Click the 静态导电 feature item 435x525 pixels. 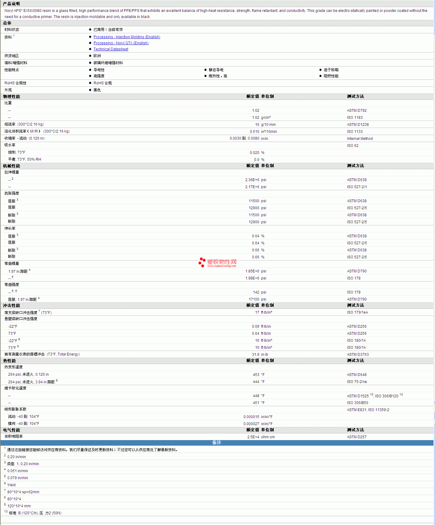point(216,70)
